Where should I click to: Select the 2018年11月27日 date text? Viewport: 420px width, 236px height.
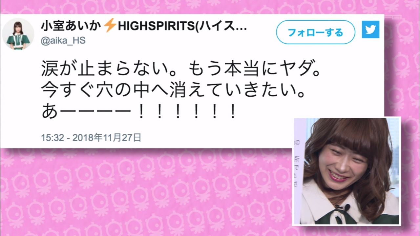107,138
